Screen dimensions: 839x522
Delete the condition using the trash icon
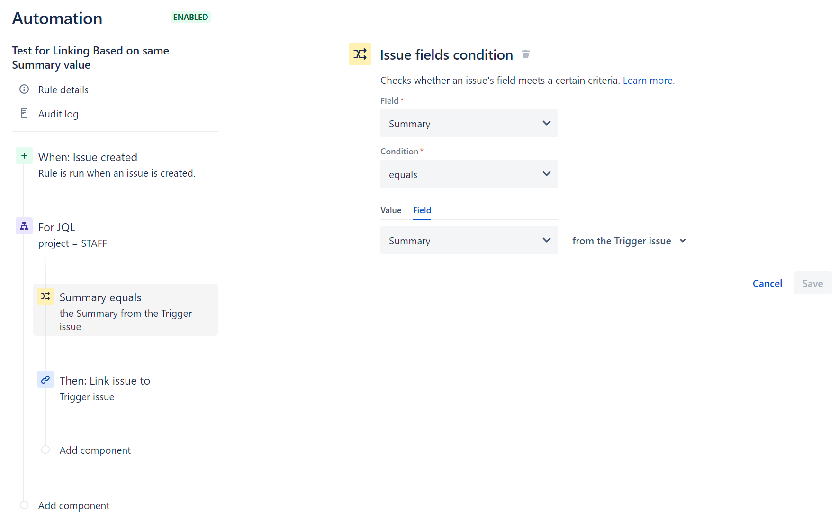(526, 54)
